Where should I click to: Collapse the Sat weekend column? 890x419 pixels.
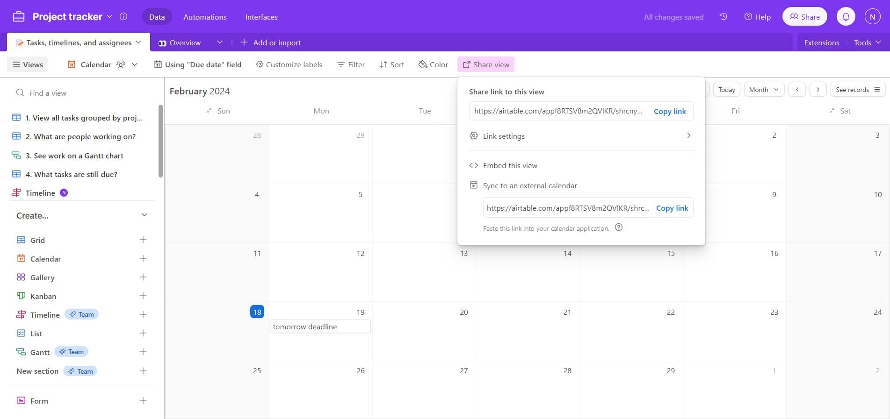pos(832,111)
